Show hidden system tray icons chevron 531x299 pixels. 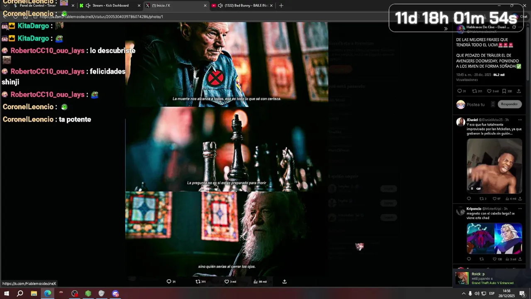(463, 294)
